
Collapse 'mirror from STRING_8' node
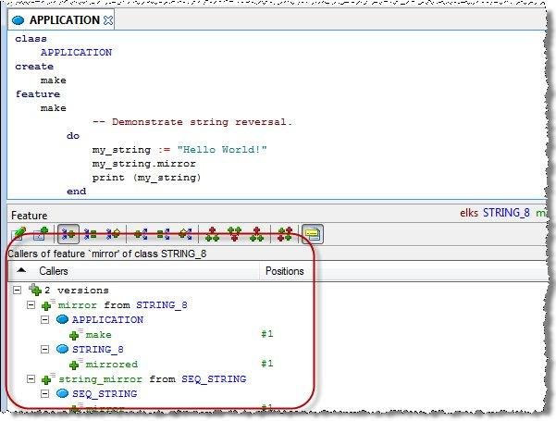click(31, 305)
